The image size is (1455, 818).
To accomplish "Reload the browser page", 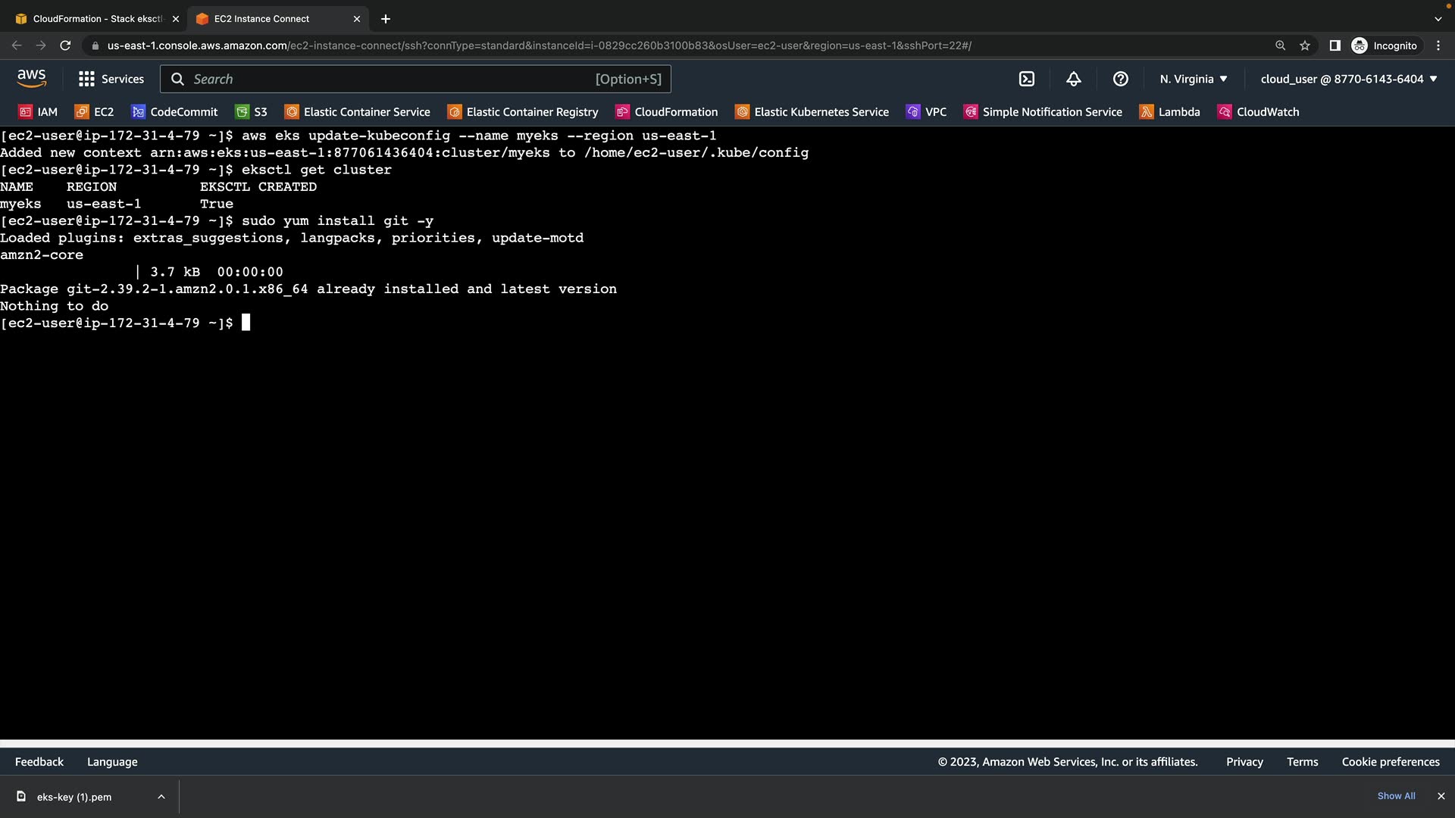I will pos(65,45).
